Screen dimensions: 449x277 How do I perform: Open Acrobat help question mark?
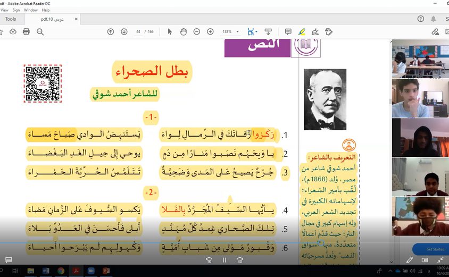coord(420,19)
